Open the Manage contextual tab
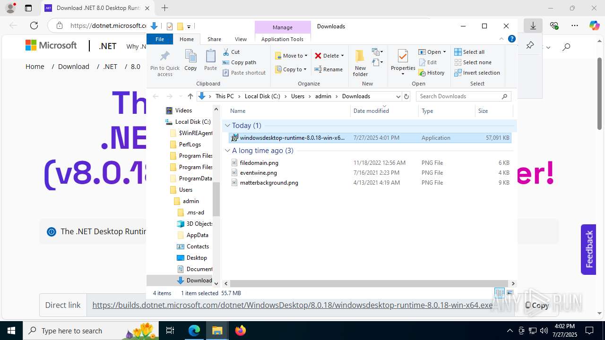605x340 pixels. (283, 27)
